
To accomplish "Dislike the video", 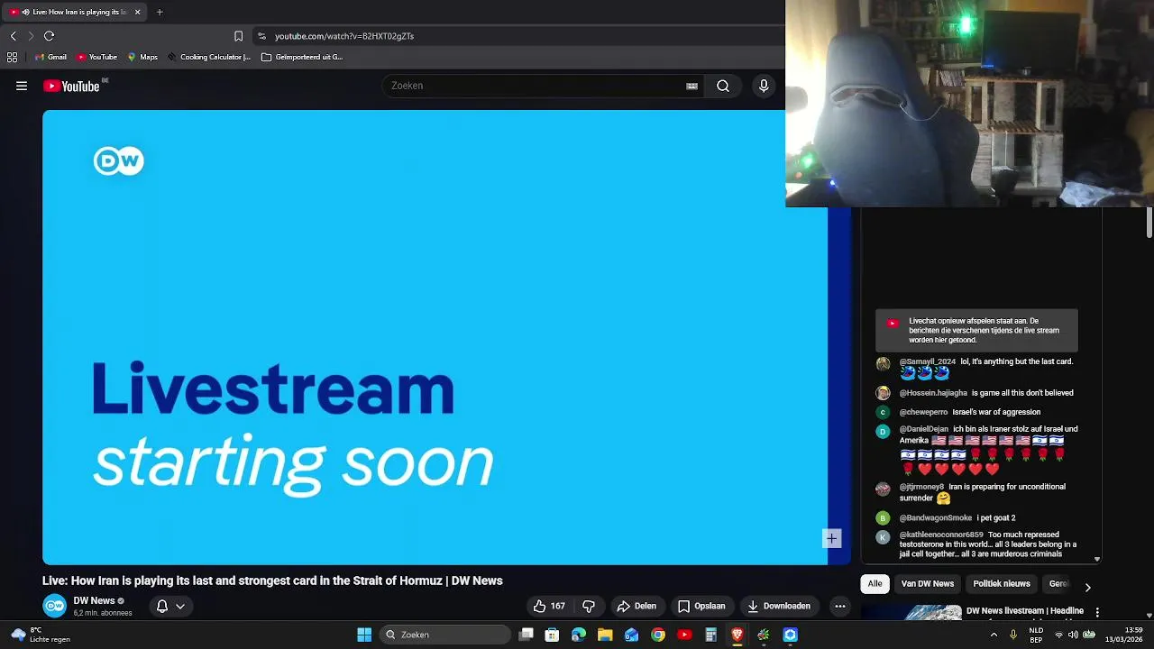I will (x=589, y=606).
